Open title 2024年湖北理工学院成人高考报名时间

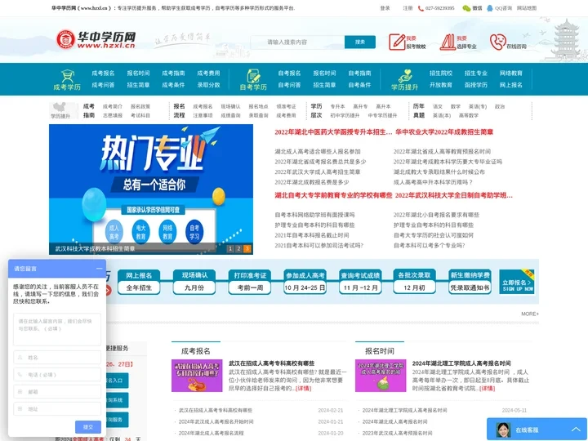(461, 363)
